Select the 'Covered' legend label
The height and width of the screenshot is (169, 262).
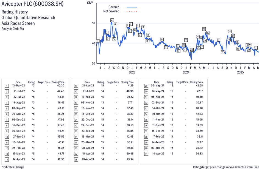pyautogui.click(x=114, y=7)
